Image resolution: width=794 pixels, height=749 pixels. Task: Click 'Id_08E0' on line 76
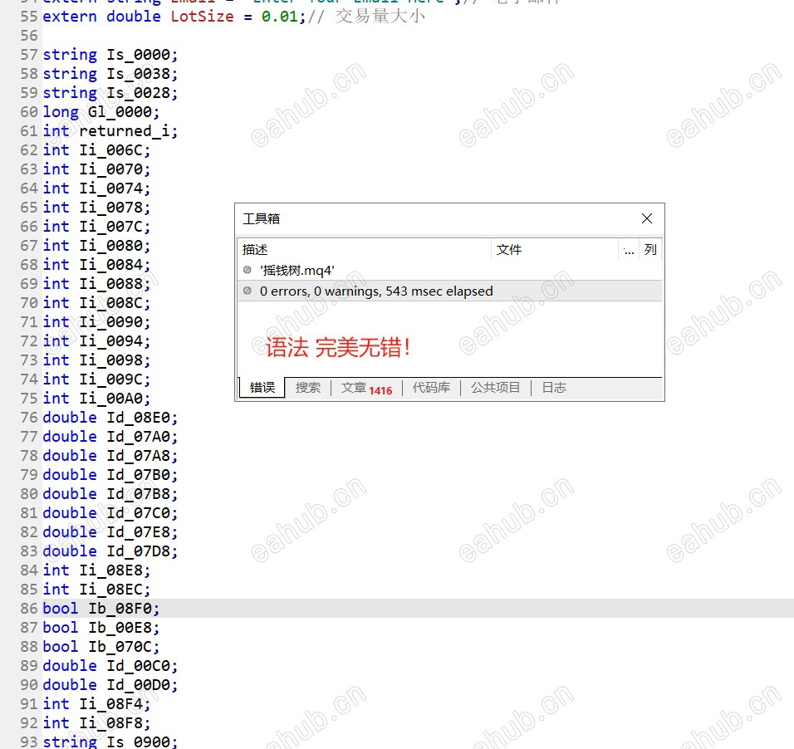click(x=138, y=418)
